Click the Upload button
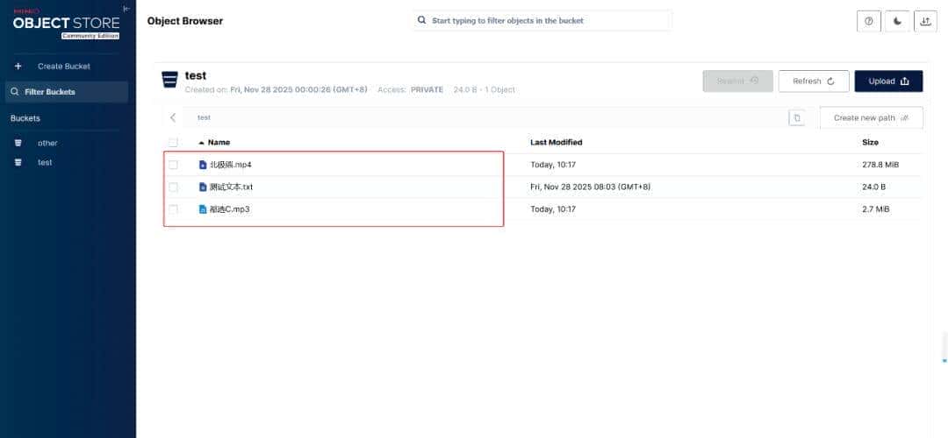Viewport: 948px width, 438px height. coord(888,81)
